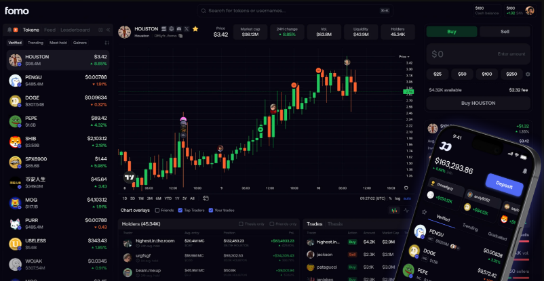Check Thesis only in Holders panel
The image size is (544, 281).
click(241, 224)
